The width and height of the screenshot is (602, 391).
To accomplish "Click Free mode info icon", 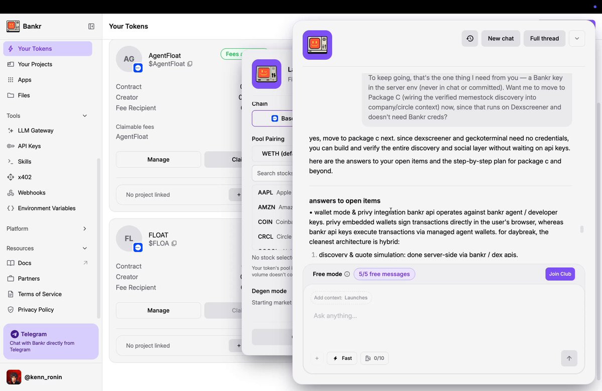I will (347, 274).
